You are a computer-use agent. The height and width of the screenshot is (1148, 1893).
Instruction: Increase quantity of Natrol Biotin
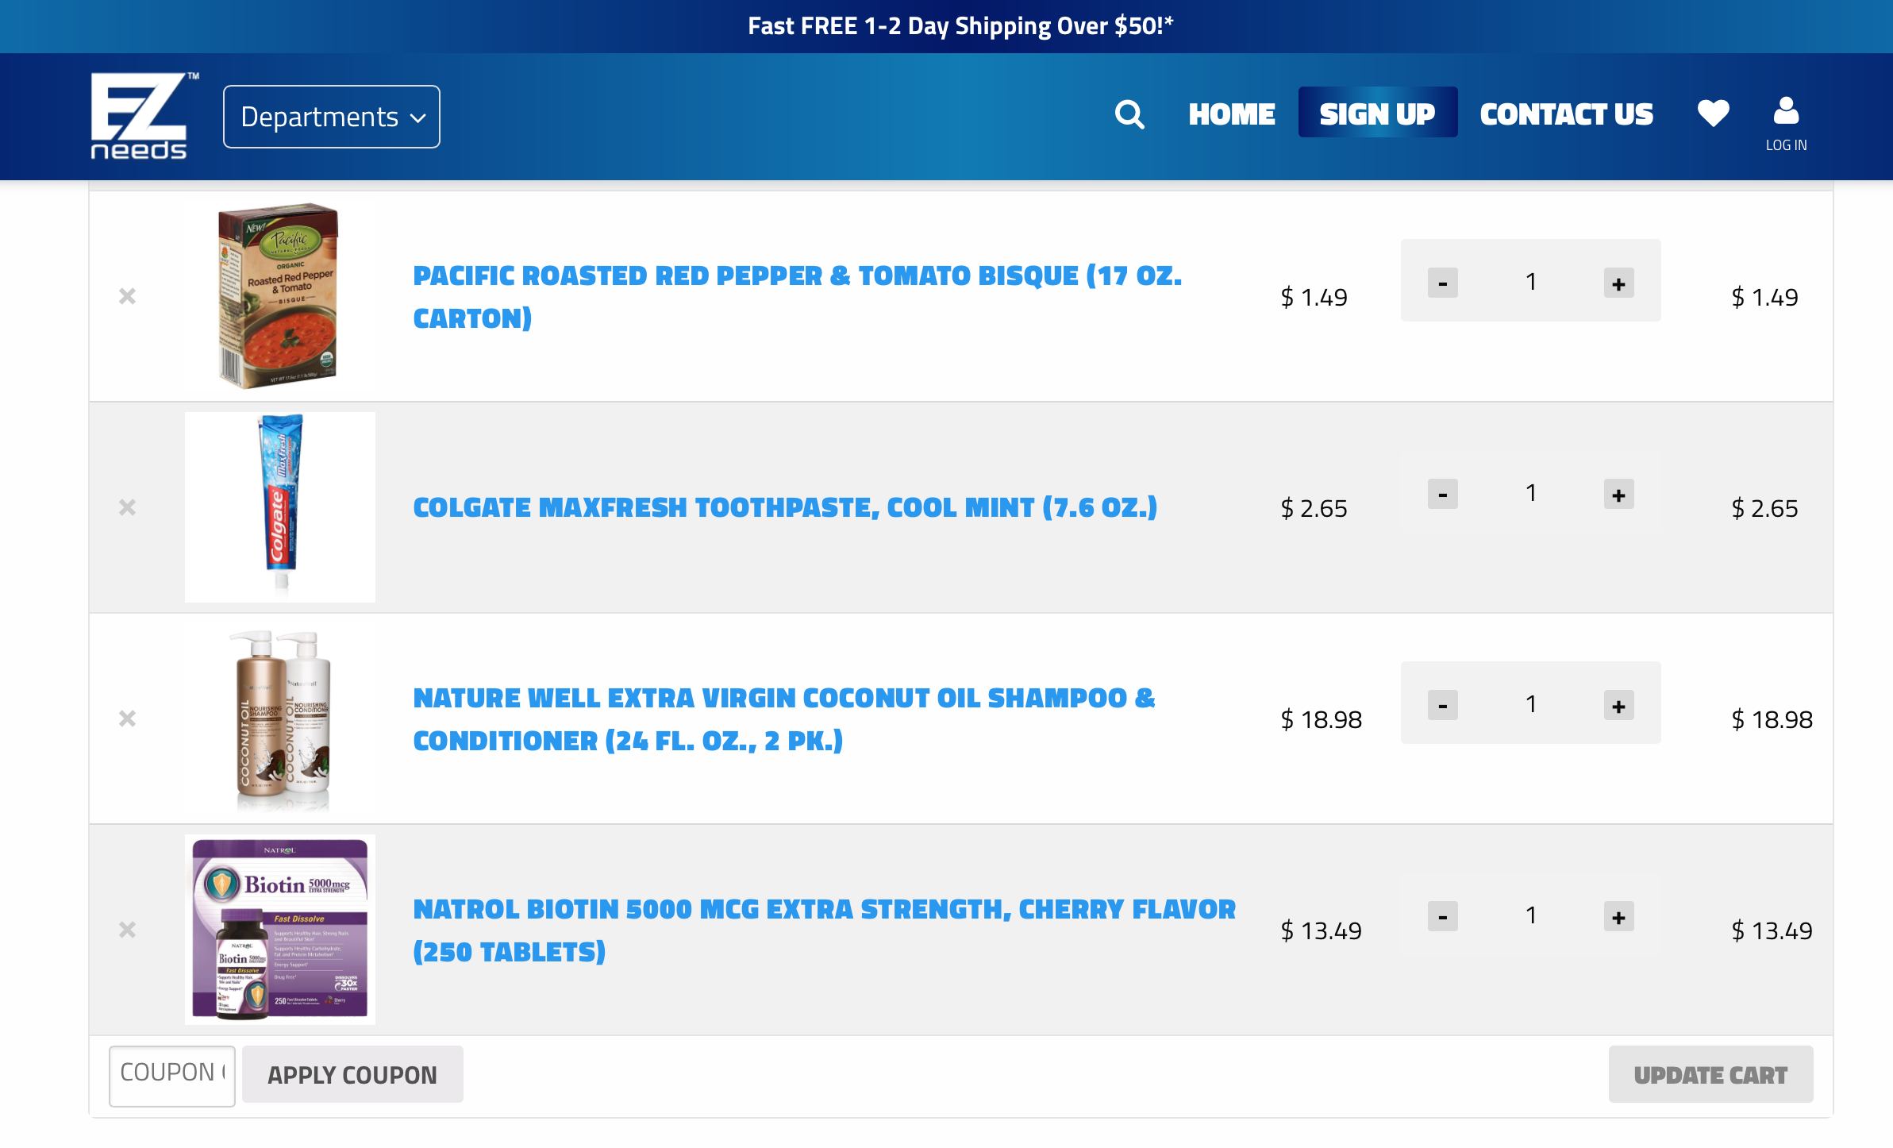coord(1618,916)
